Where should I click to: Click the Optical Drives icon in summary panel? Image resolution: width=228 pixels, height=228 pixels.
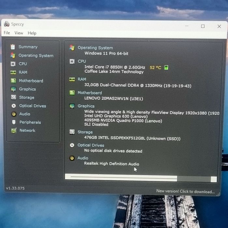72,145
